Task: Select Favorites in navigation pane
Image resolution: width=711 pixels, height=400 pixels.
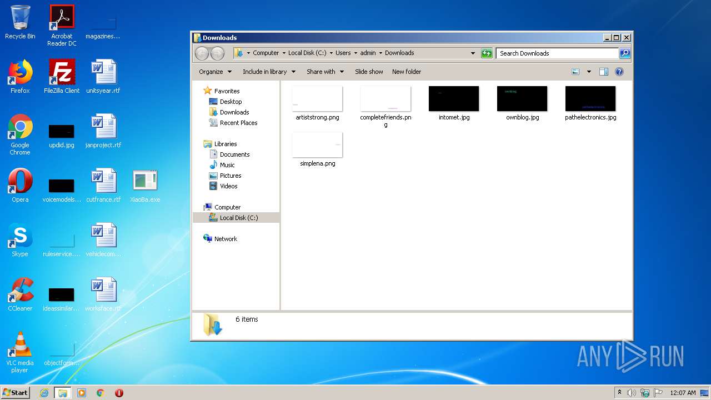Action: coord(222,91)
